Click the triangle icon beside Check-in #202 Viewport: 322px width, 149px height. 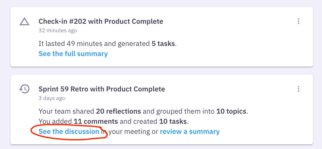(x=24, y=21)
